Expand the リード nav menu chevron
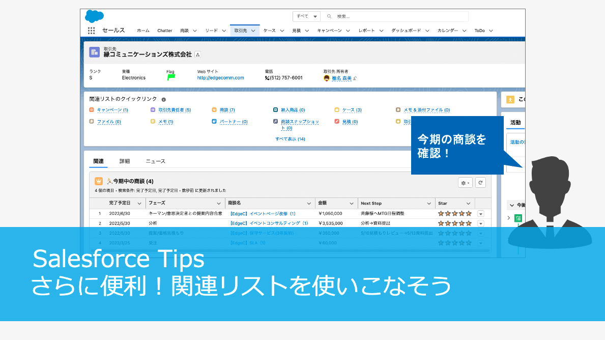This screenshot has height=340, width=605. 224,31
